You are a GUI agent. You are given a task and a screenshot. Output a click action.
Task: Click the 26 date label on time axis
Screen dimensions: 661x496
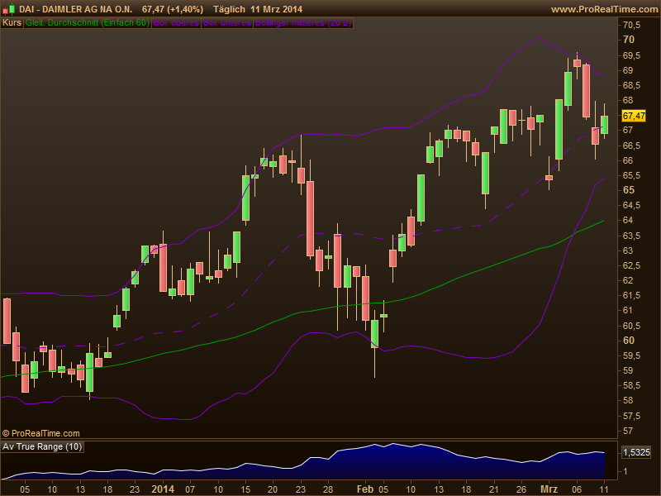[521, 489]
